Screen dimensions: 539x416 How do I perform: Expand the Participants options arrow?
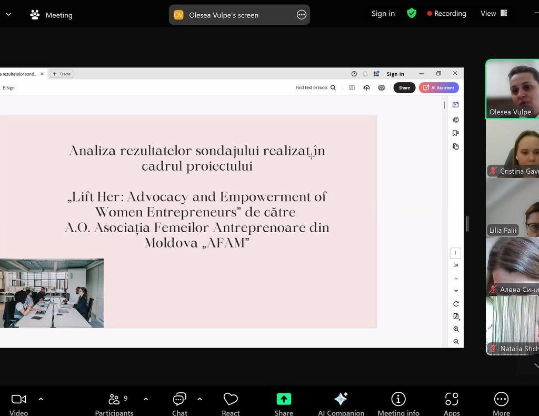(146, 399)
